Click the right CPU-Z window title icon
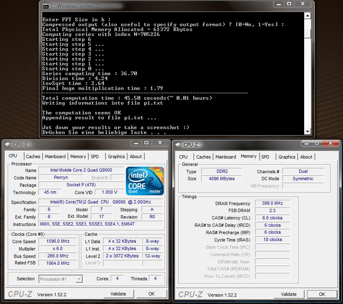 click(178, 145)
